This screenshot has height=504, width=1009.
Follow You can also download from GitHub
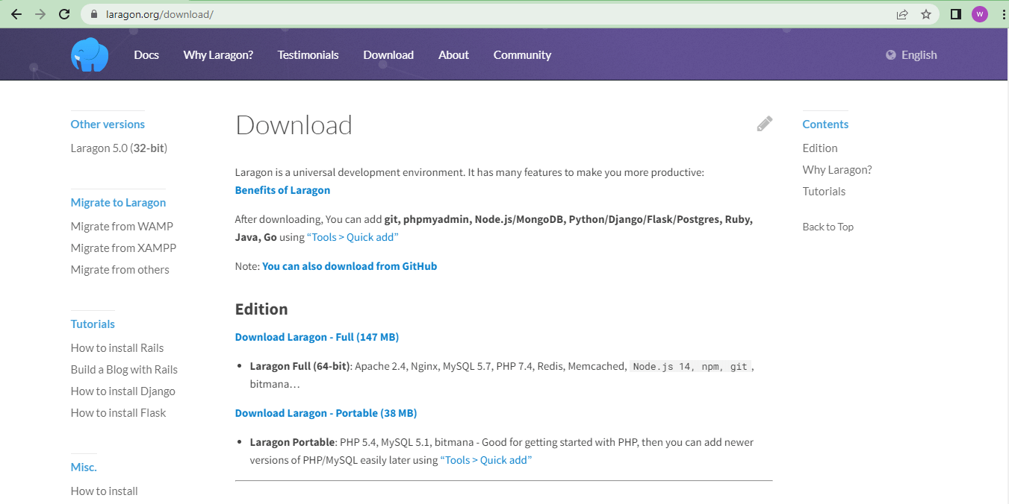tap(350, 266)
